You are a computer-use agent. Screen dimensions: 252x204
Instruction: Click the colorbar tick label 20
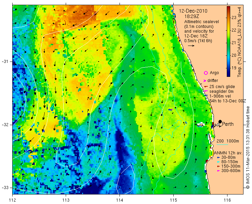pos(234,55)
